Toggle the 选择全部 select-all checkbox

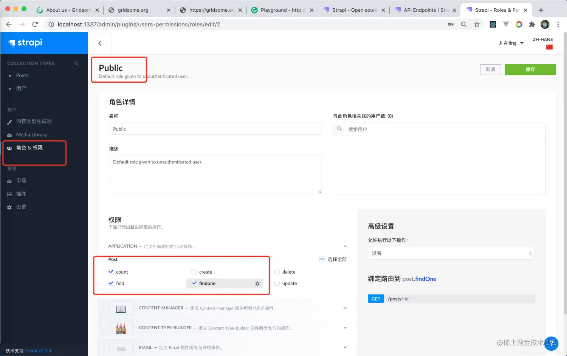[322, 259]
